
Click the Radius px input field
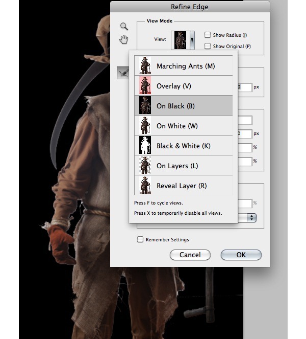(245, 87)
